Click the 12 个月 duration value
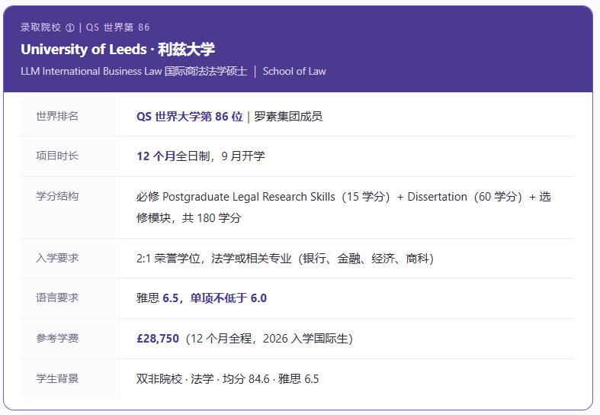The image size is (600, 415). (156, 156)
